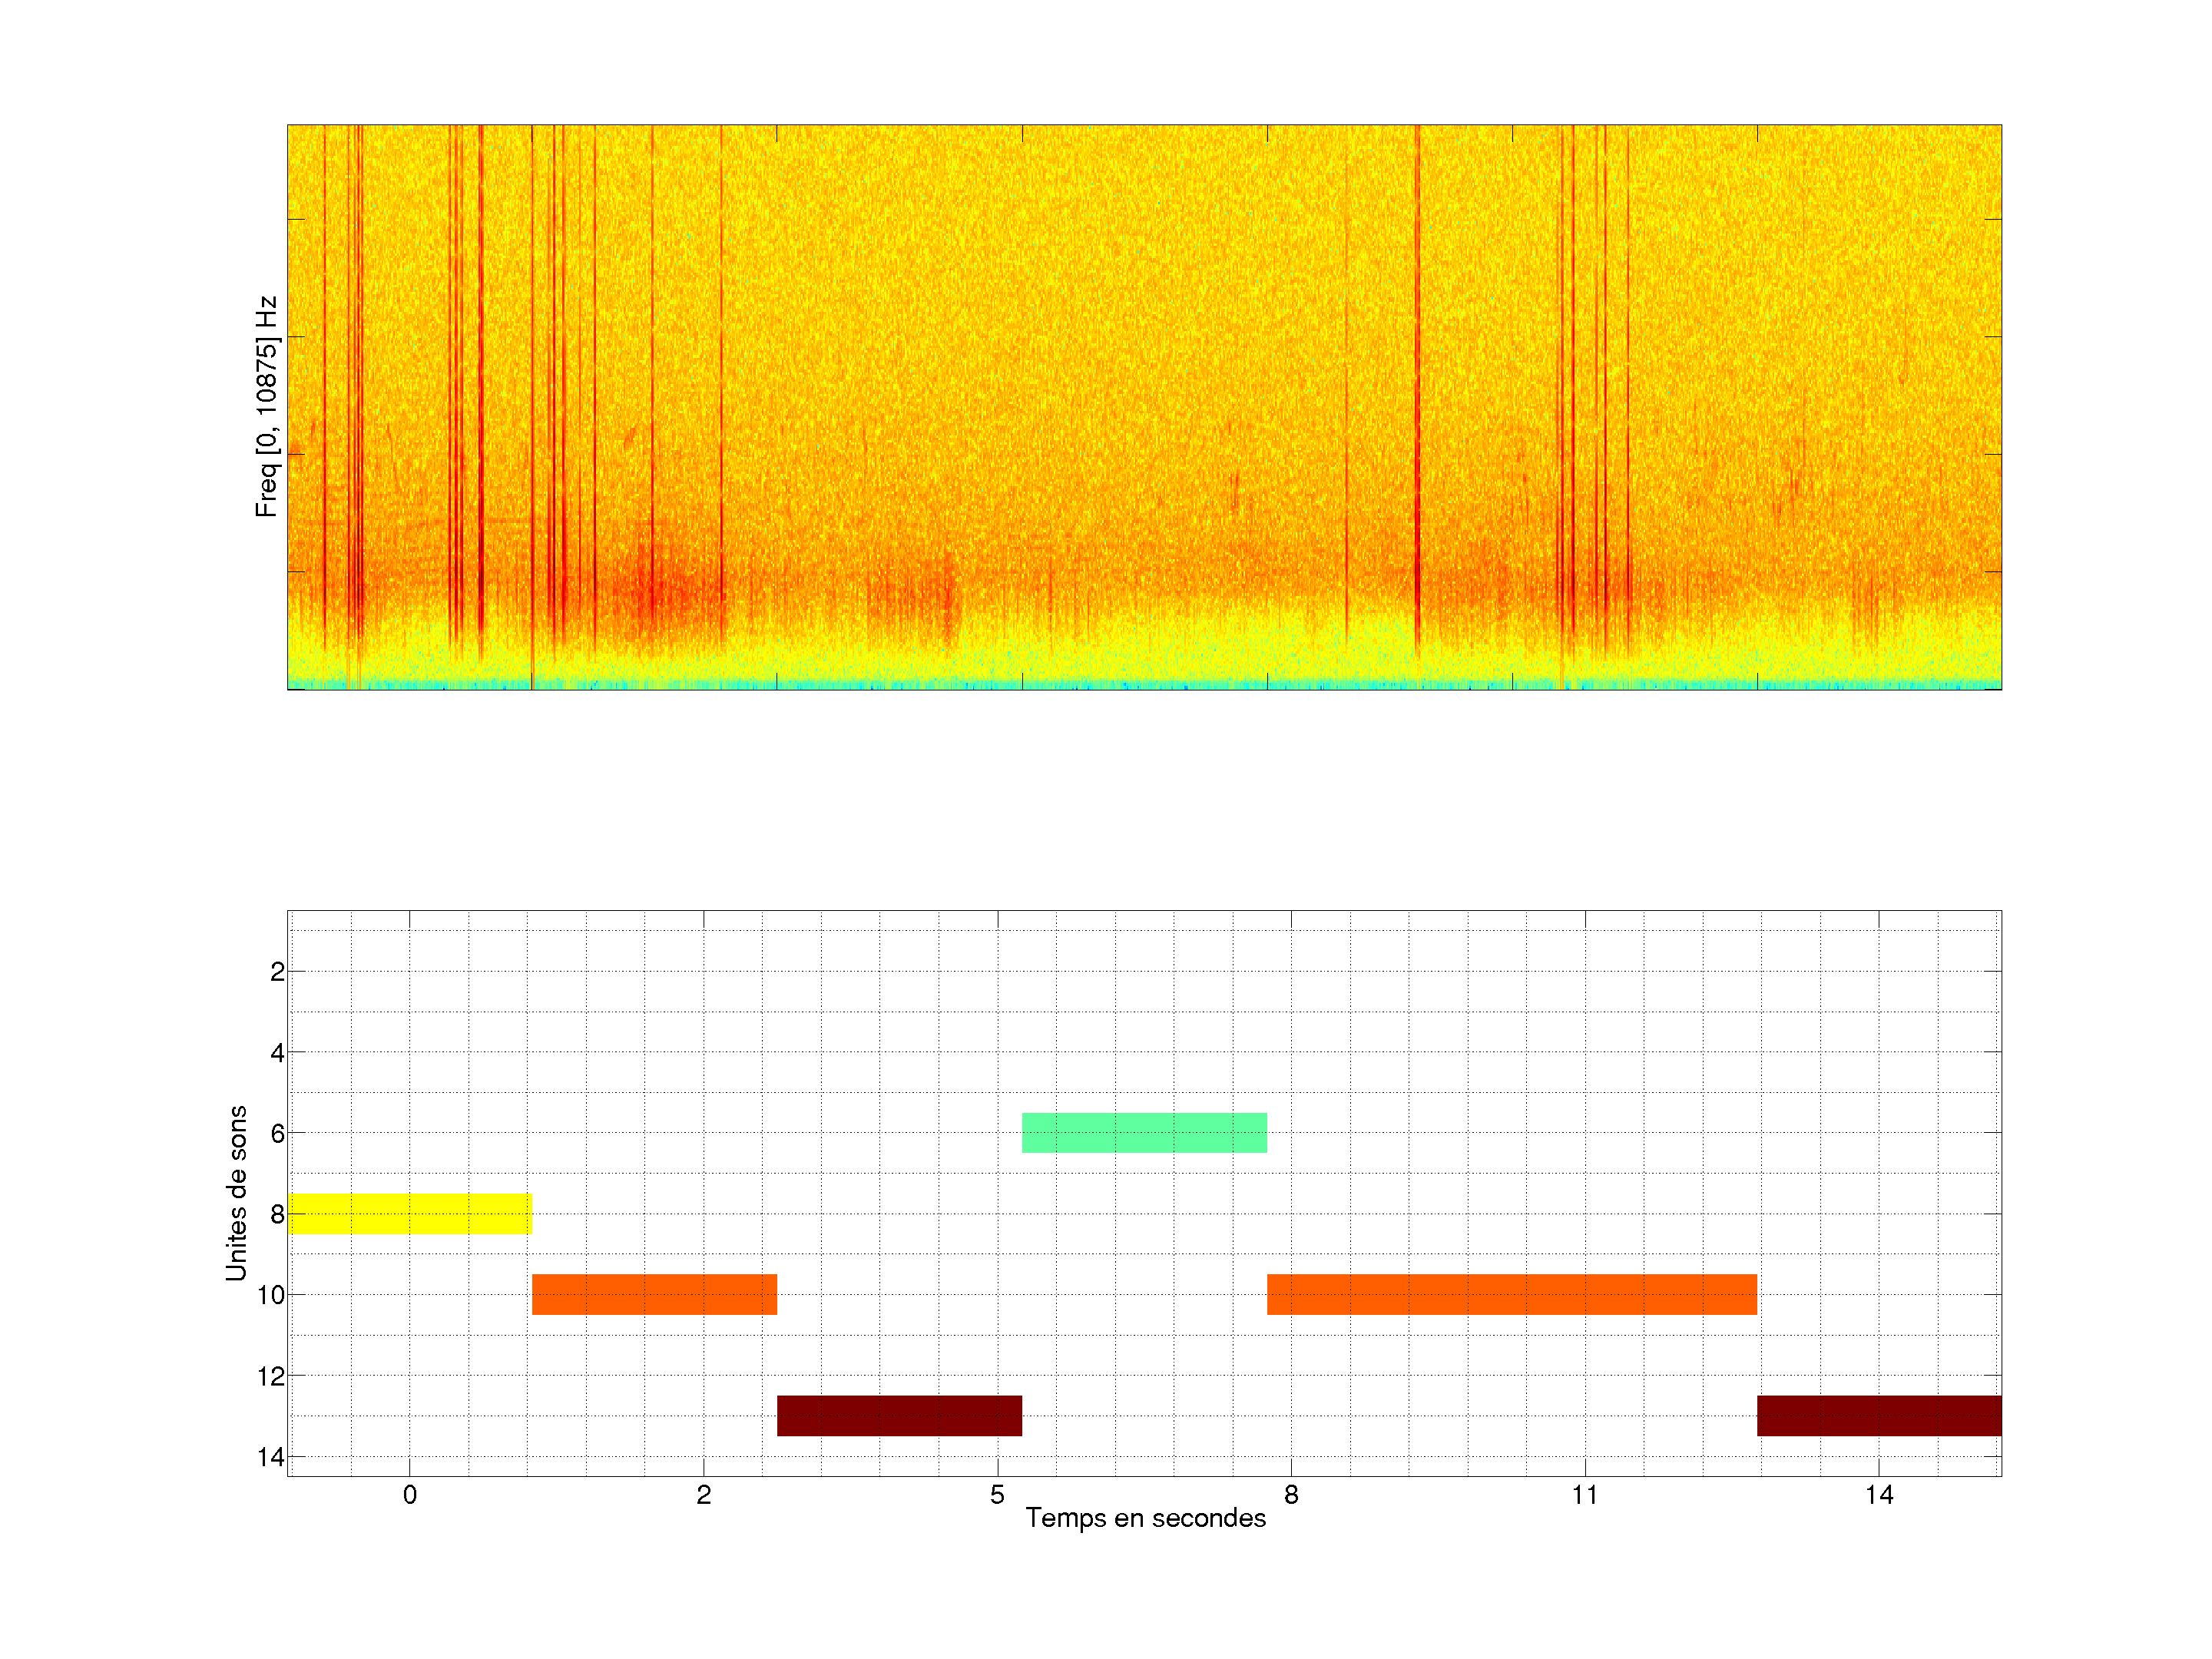Click the yellow bar at unit 8

[x=409, y=1213]
